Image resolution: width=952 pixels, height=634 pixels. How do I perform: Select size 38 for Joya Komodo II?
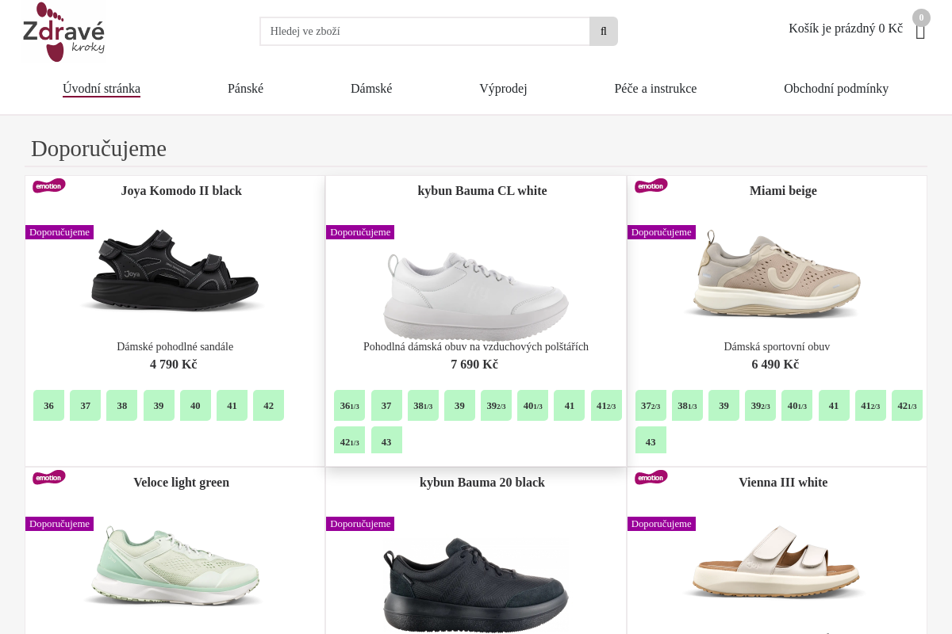(x=121, y=405)
